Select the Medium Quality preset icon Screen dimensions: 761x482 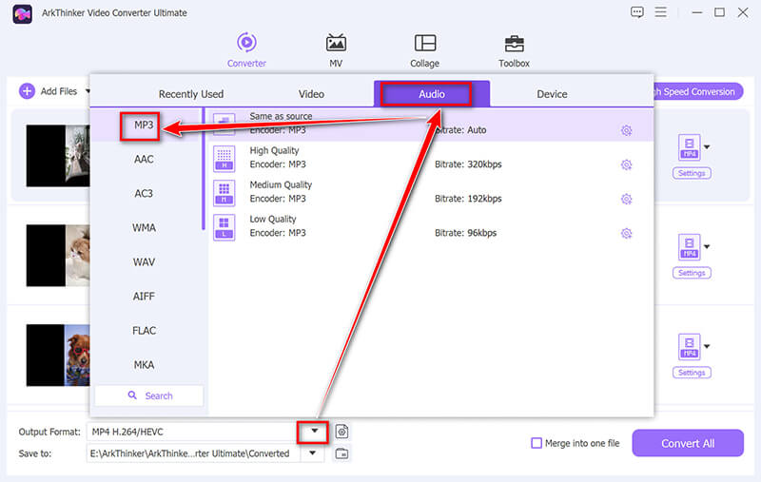coord(224,193)
